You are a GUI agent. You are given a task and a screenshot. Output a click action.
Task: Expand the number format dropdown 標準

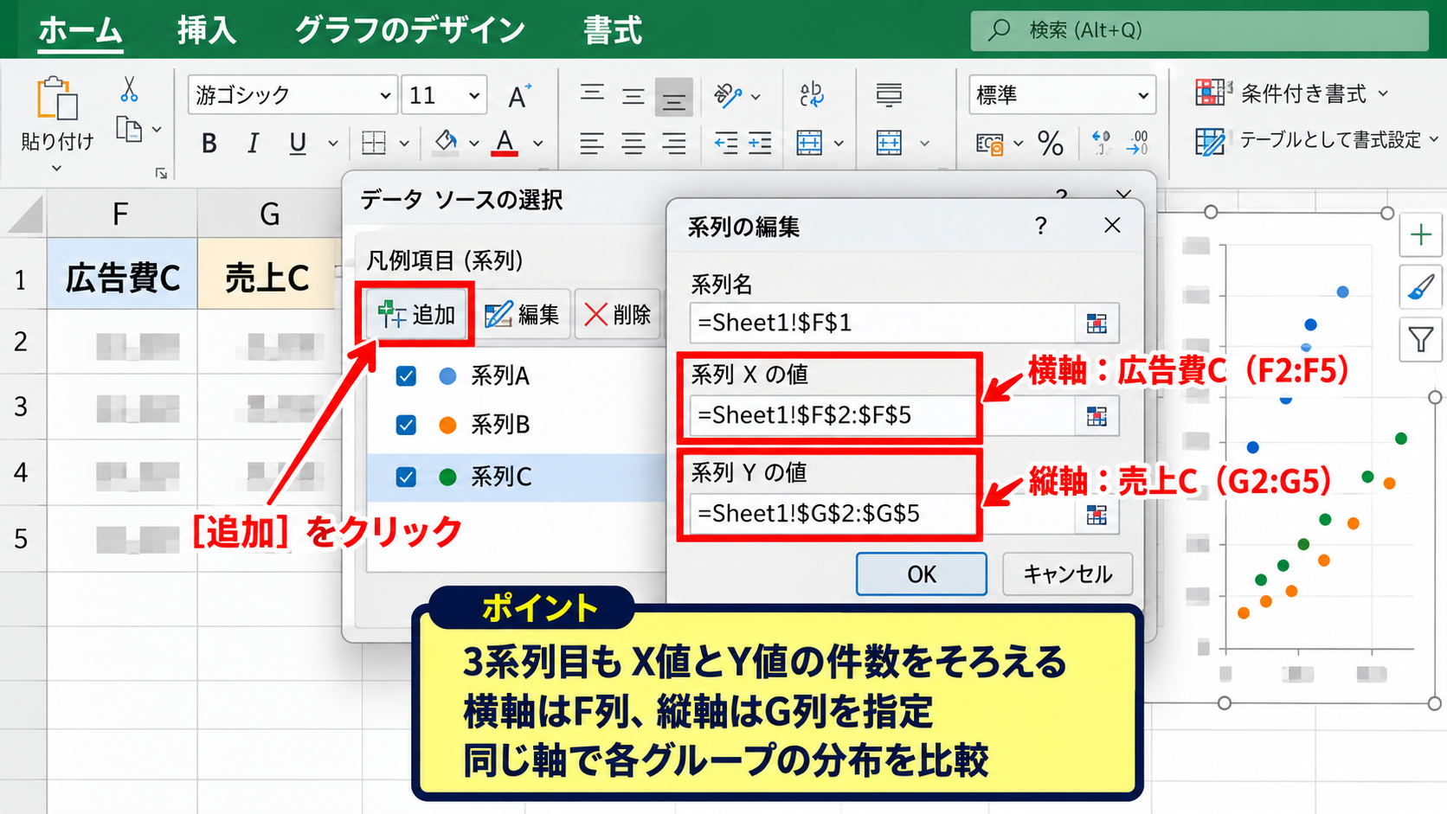tap(1142, 95)
